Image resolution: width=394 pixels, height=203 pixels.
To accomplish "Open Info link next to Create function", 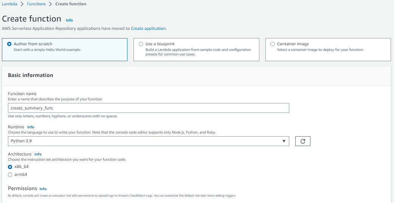I will (x=69, y=20).
